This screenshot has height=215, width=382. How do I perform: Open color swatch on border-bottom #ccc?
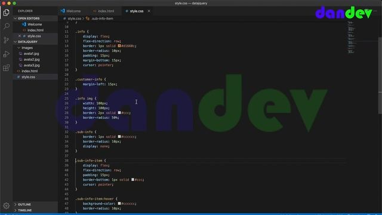(x=133, y=179)
